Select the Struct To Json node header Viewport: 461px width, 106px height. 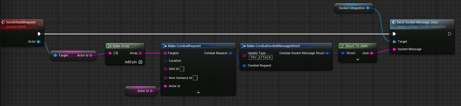click(x=358, y=46)
